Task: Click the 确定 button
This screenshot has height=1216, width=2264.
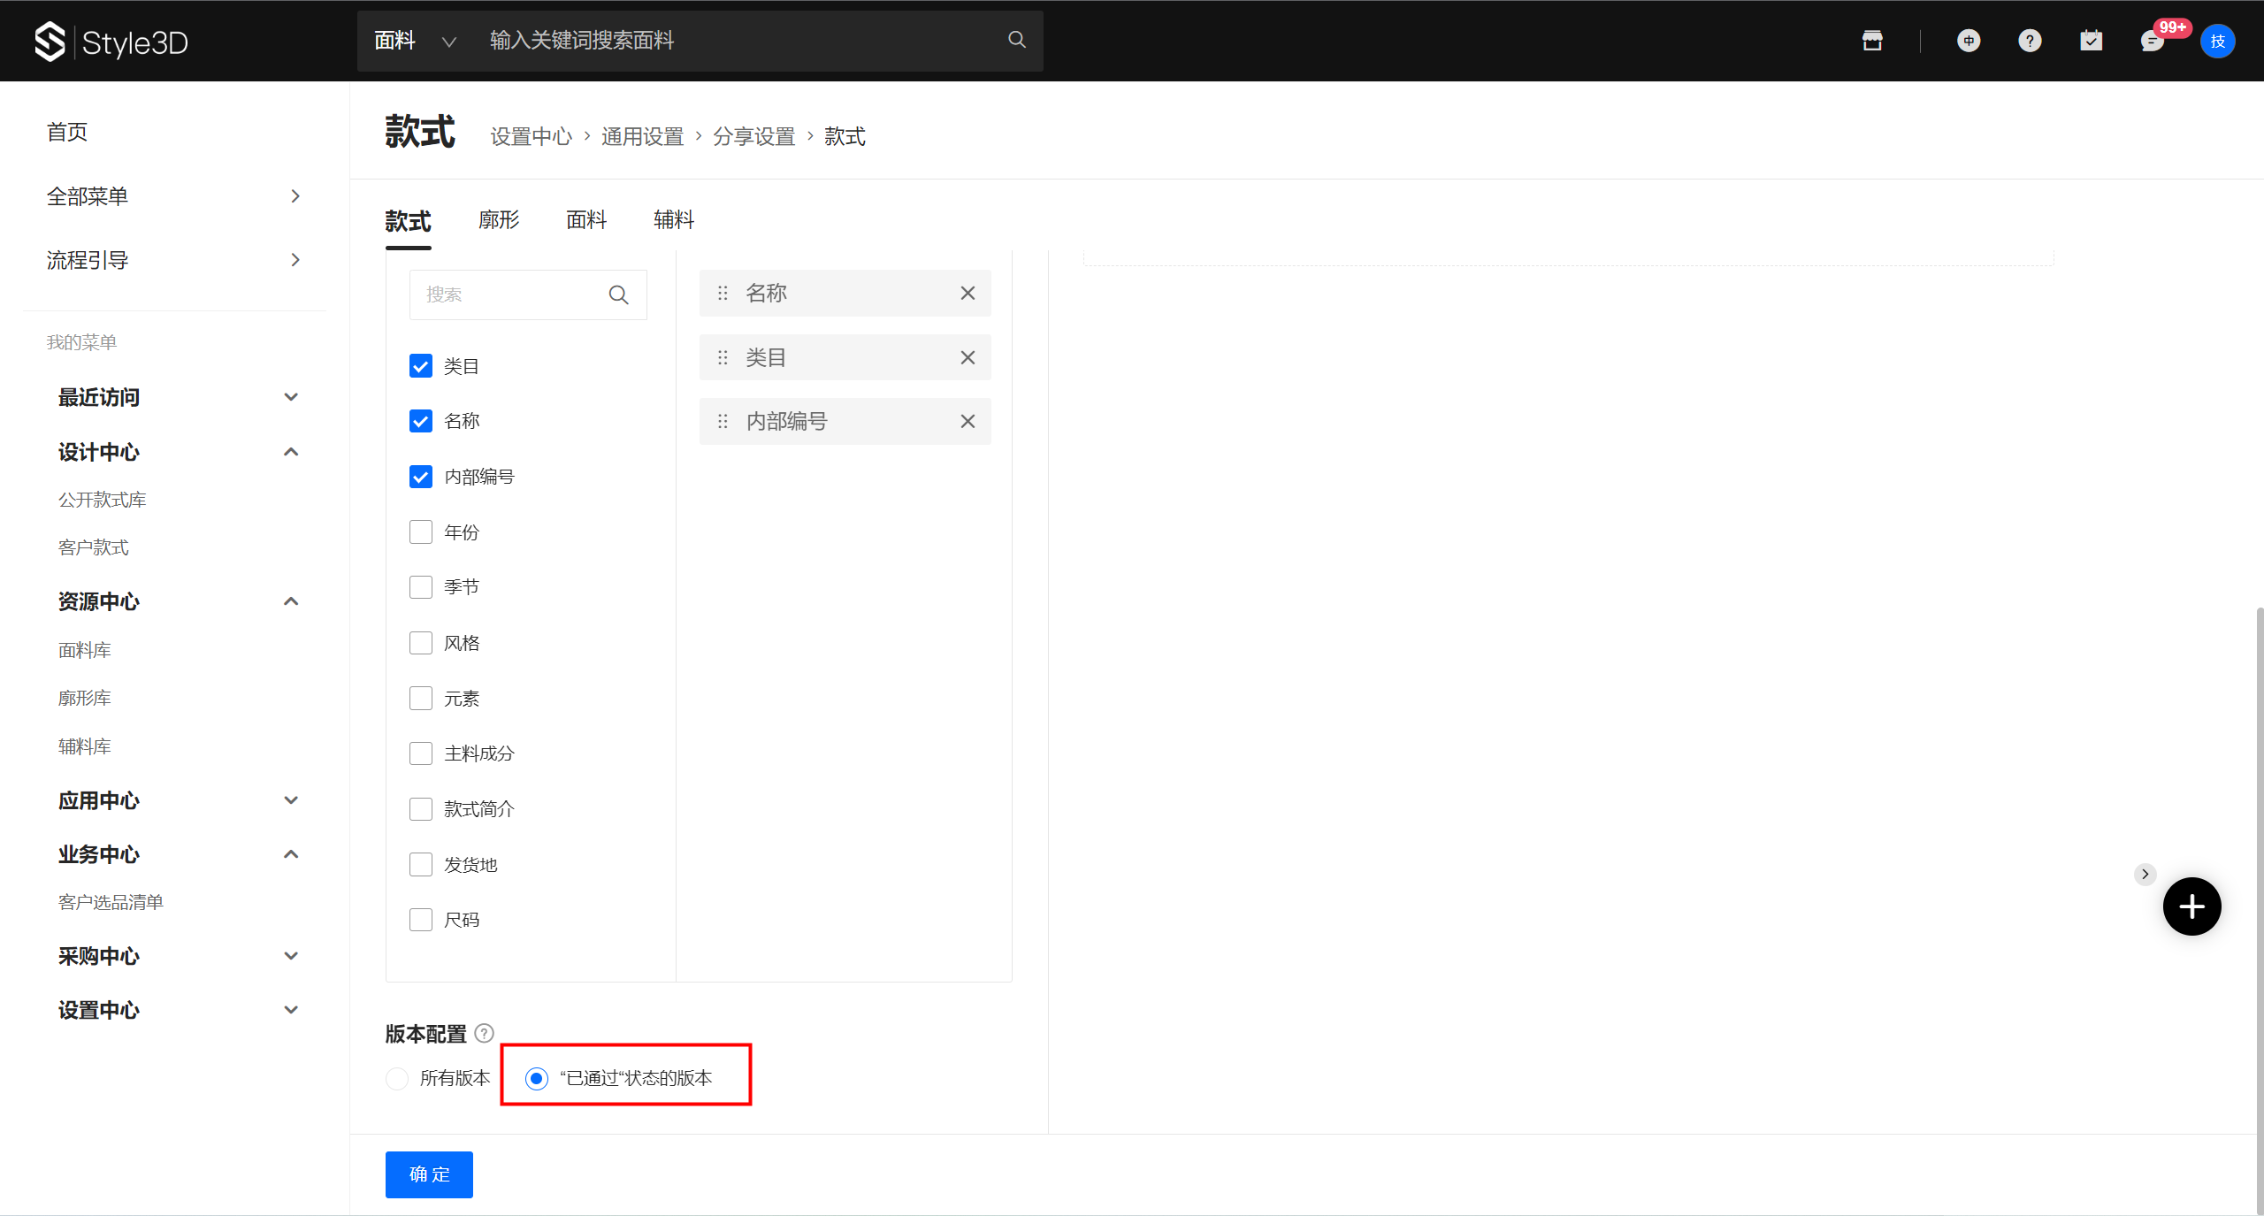Action: point(429,1174)
